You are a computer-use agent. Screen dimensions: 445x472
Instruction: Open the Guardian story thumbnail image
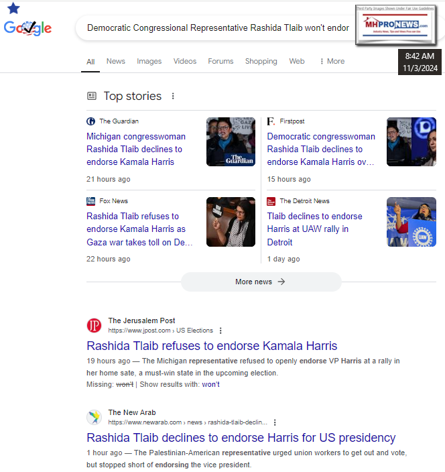(231, 142)
